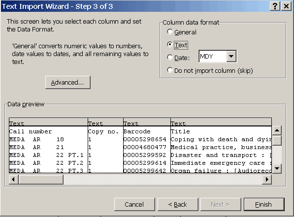
Task: Click the question mark help icon
Action: tap(275, 6)
